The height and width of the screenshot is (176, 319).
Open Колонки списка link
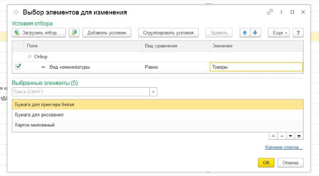point(284,147)
